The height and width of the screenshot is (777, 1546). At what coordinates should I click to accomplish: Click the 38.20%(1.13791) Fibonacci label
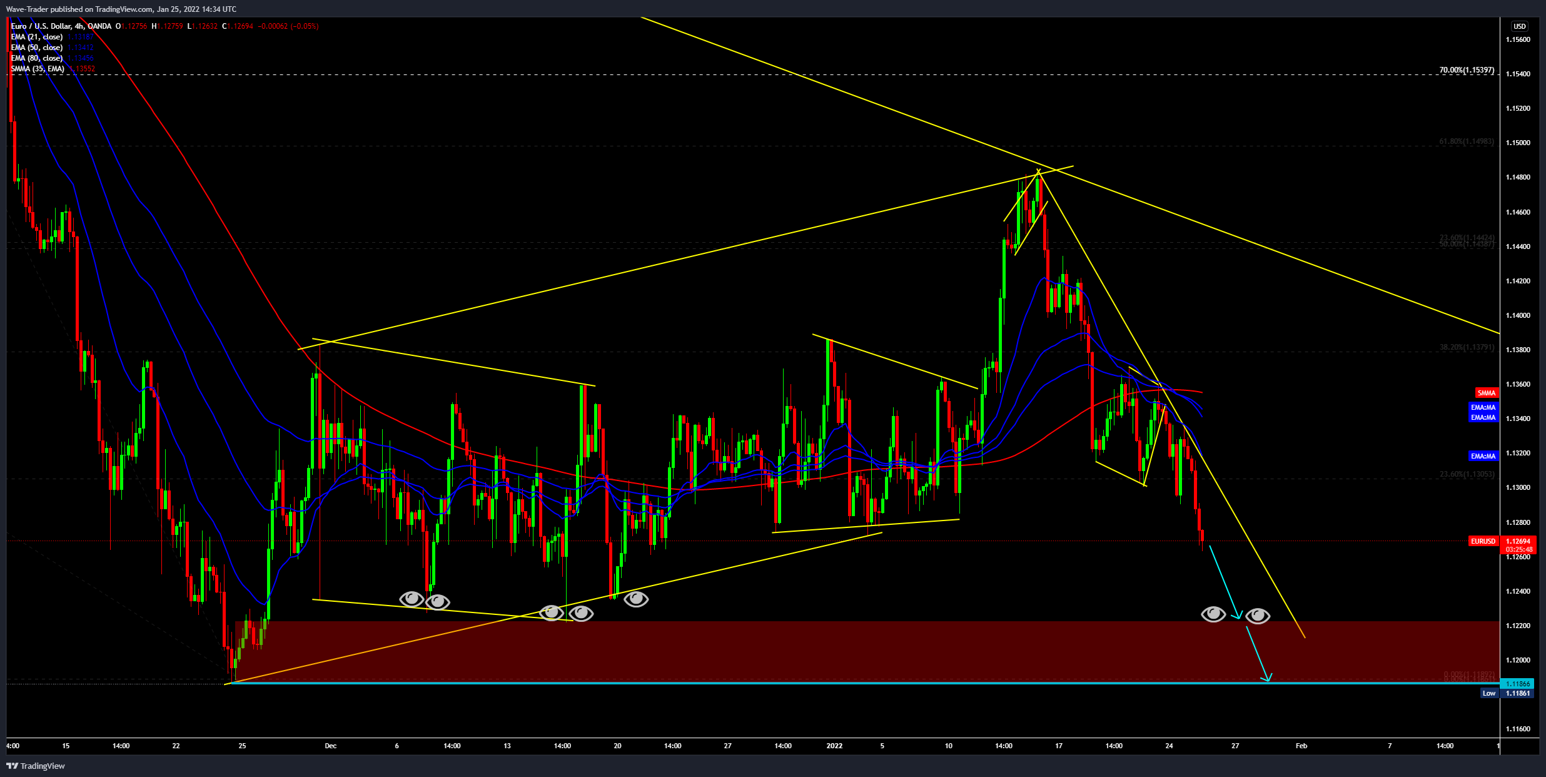[1467, 347]
